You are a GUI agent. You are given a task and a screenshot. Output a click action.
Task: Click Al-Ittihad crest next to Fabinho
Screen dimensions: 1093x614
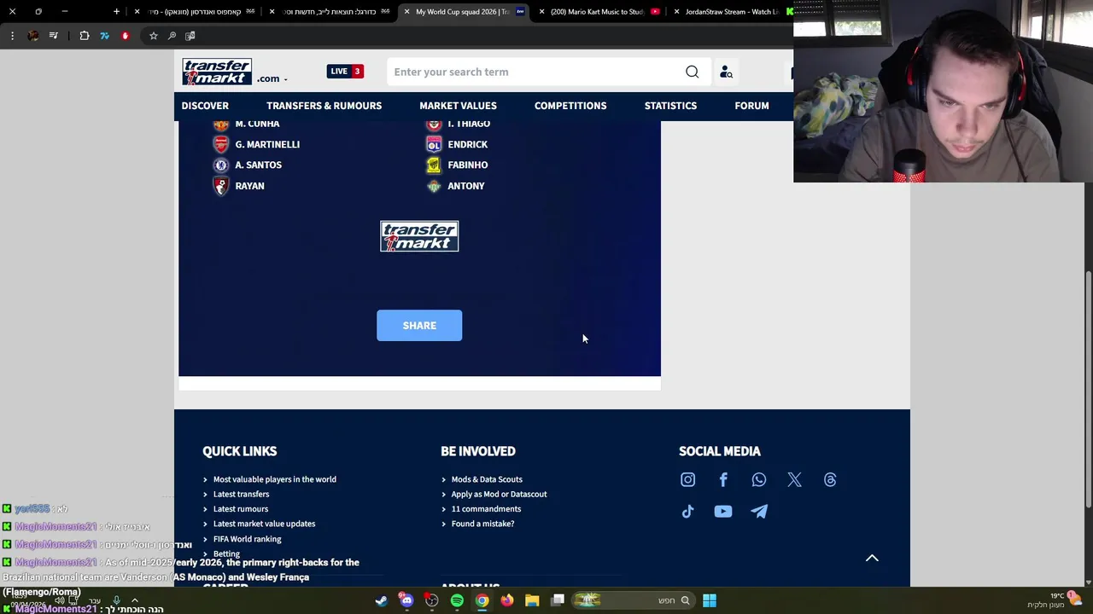[434, 165]
